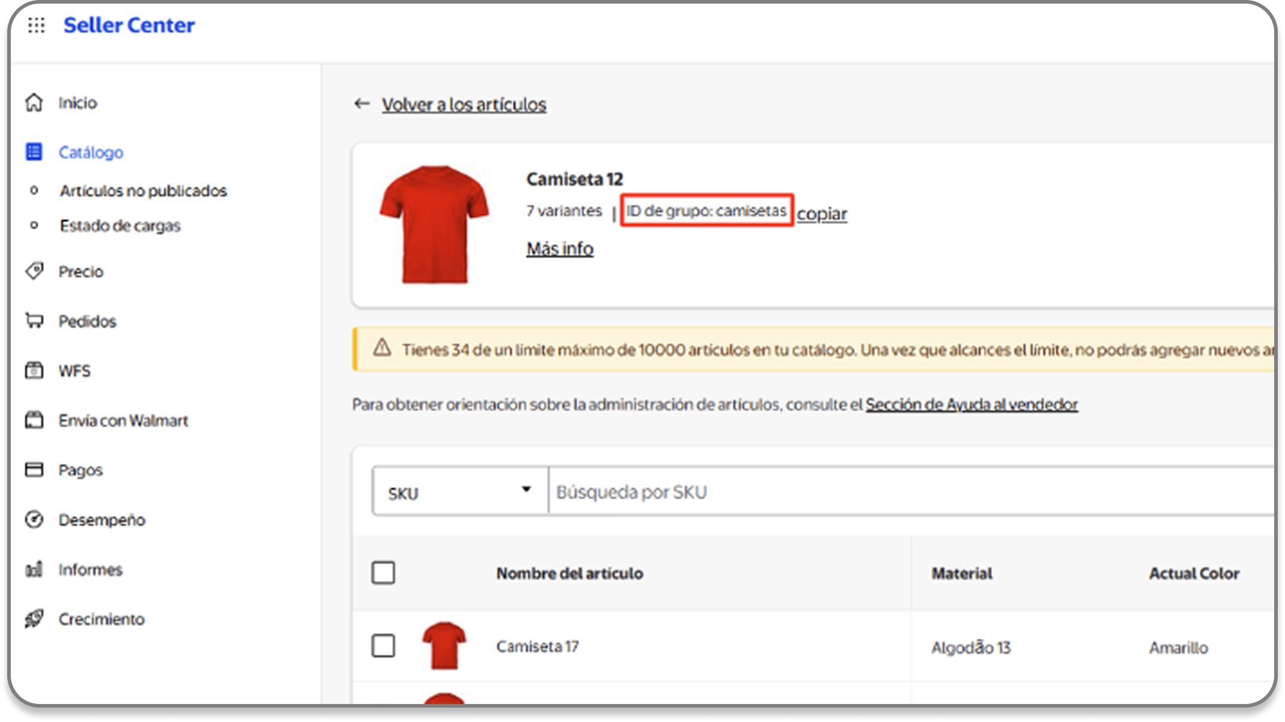Click the Pedidos cart icon
The image size is (1285, 722).
pyautogui.click(x=34, y=321)
